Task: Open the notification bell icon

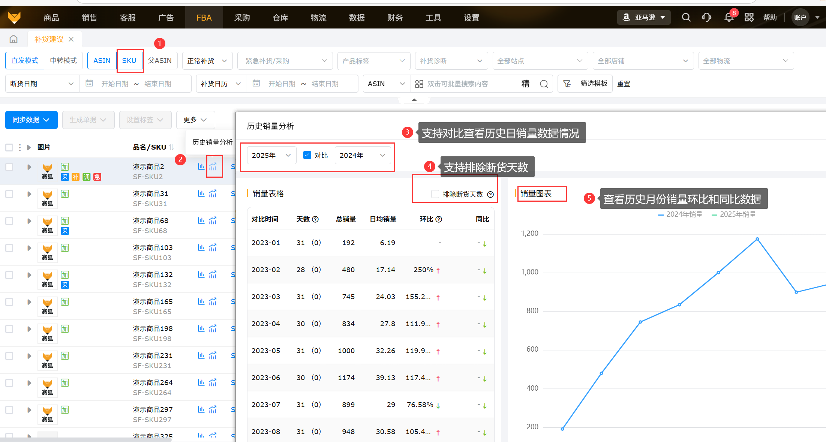Action: tap(729, 17)
